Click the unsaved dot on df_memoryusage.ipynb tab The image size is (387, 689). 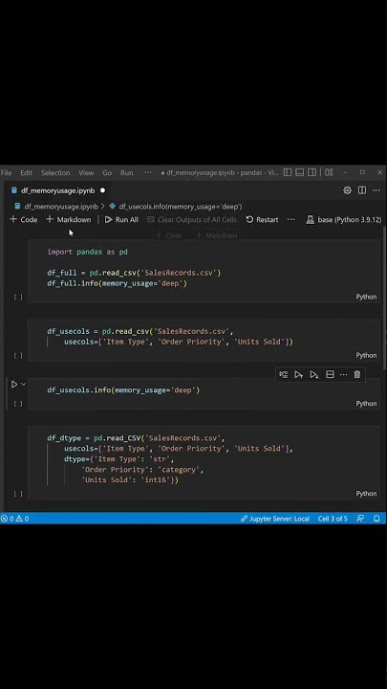(x=102, y=190)
